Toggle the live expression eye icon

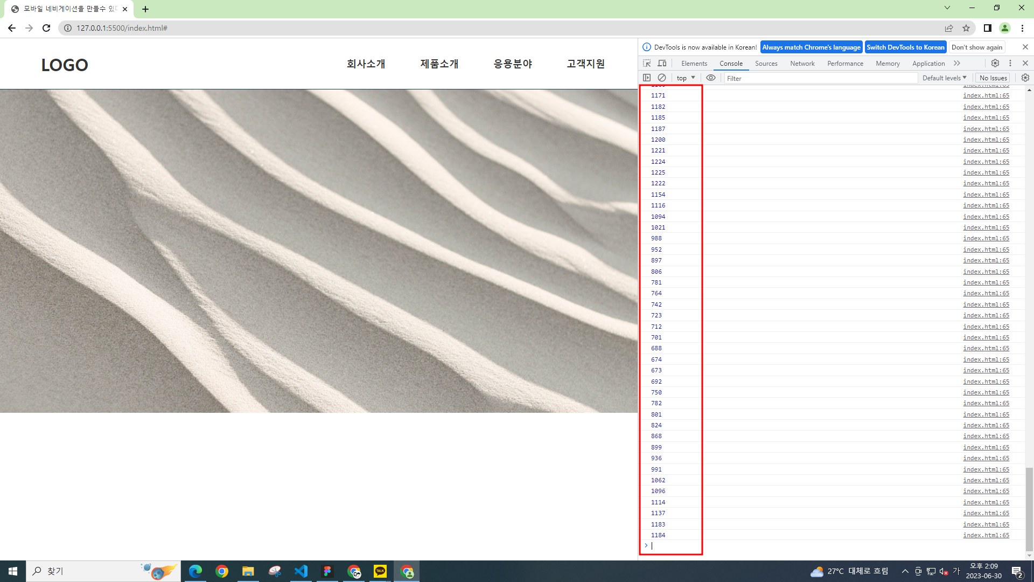pos(711,78)
